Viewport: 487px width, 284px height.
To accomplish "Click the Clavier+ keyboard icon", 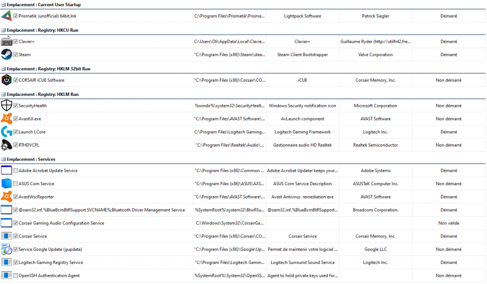I will 6,41.
